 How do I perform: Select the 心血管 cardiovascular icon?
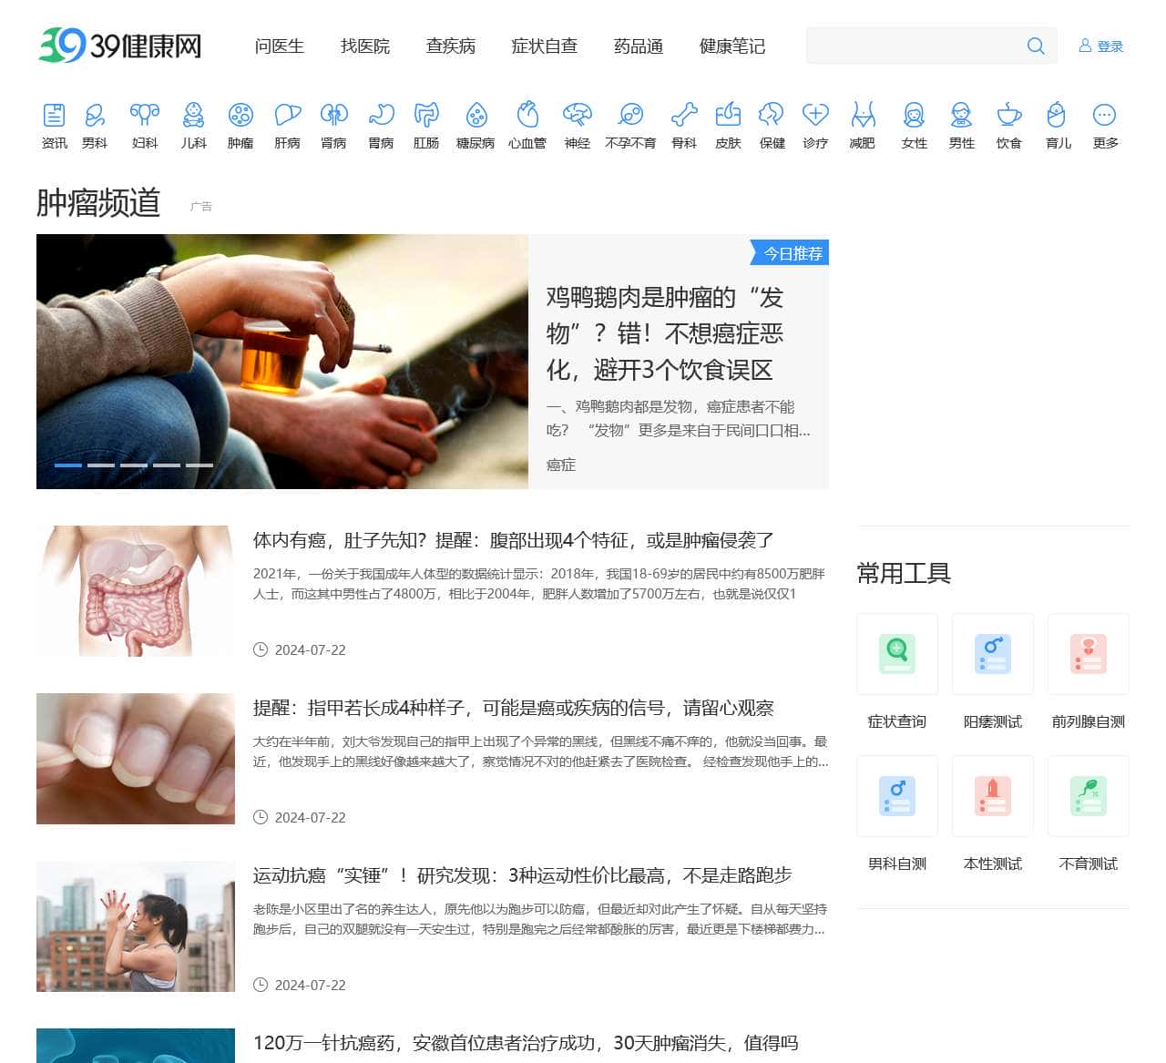(527, 115)
